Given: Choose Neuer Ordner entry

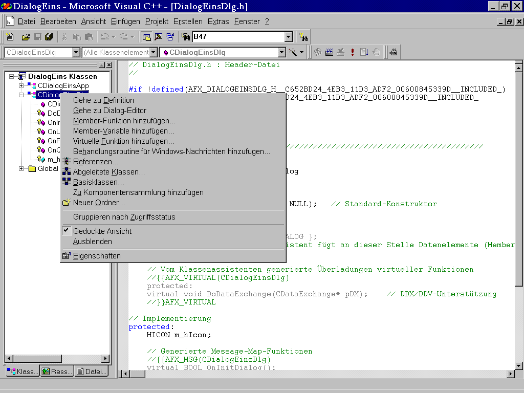Looking at the screenshot, I should coord(173,203).
